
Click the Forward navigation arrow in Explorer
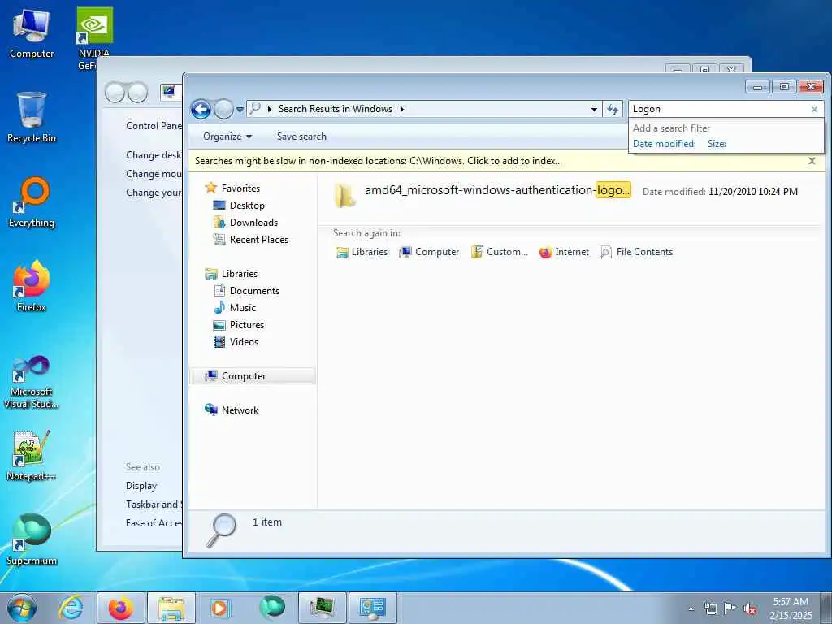coord(223,110)
